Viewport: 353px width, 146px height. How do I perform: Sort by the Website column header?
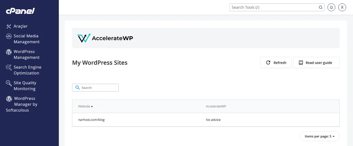pyautogui.click(x=85, y=106)
